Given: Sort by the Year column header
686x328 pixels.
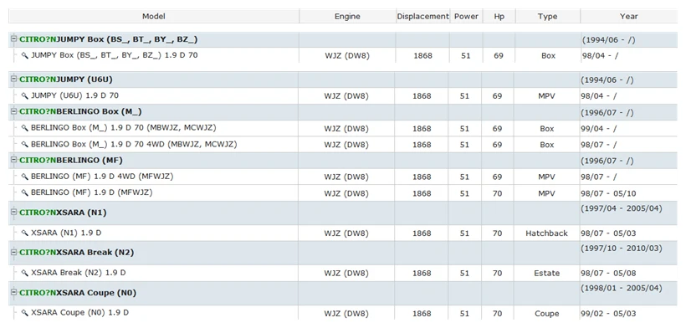Looking at the screenshot, I should tap(628, 16).
